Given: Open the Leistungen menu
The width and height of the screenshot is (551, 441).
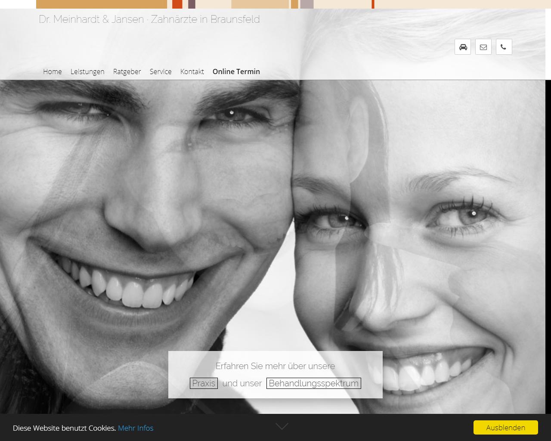Looking at the screenshot, I should [87, 71].
